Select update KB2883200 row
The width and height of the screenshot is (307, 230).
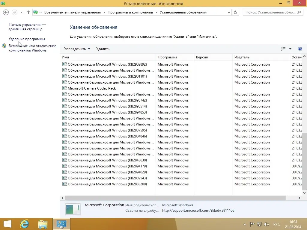tap(181, 184)
